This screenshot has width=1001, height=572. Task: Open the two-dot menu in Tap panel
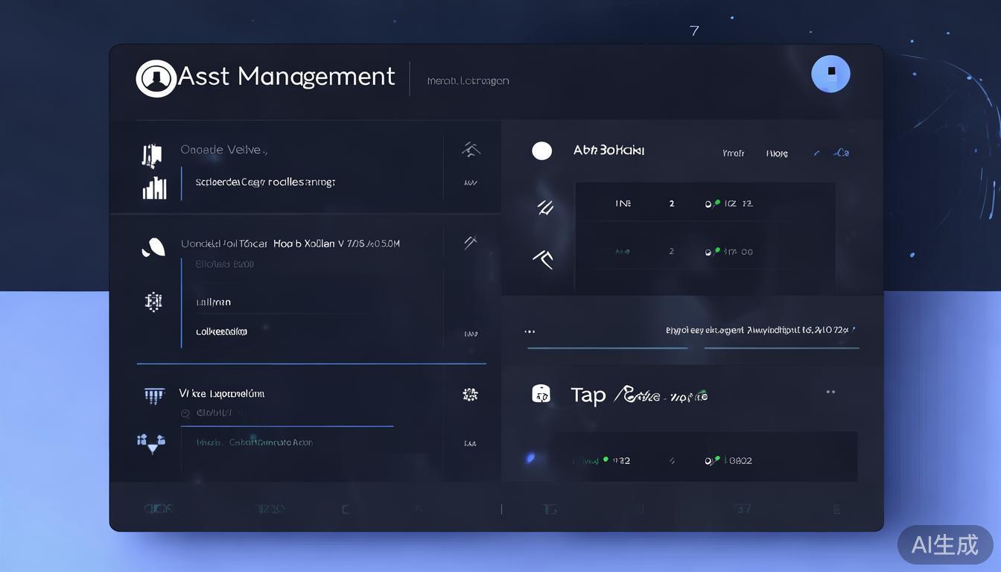[830, 391]
